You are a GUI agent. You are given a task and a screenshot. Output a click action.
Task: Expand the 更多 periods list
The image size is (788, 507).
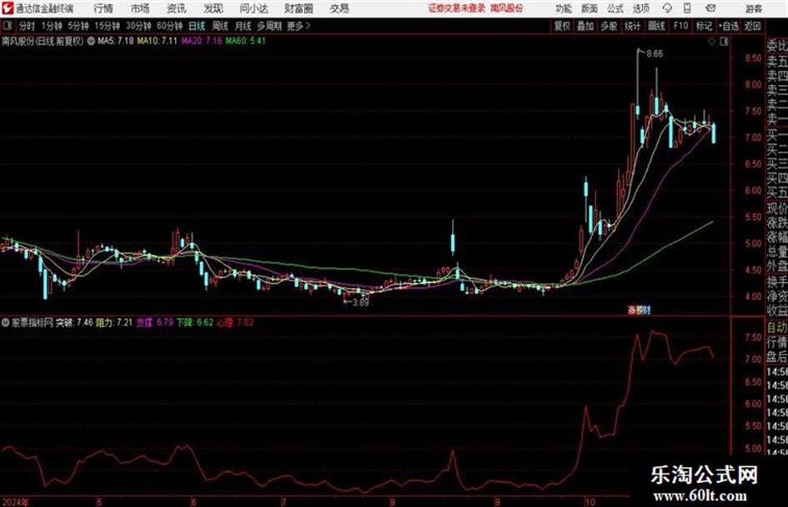pos(299,26)
